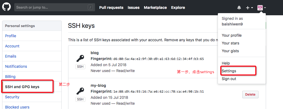Click the key icon beside blog
Screen dimensions: 283x109
[80, 58]
